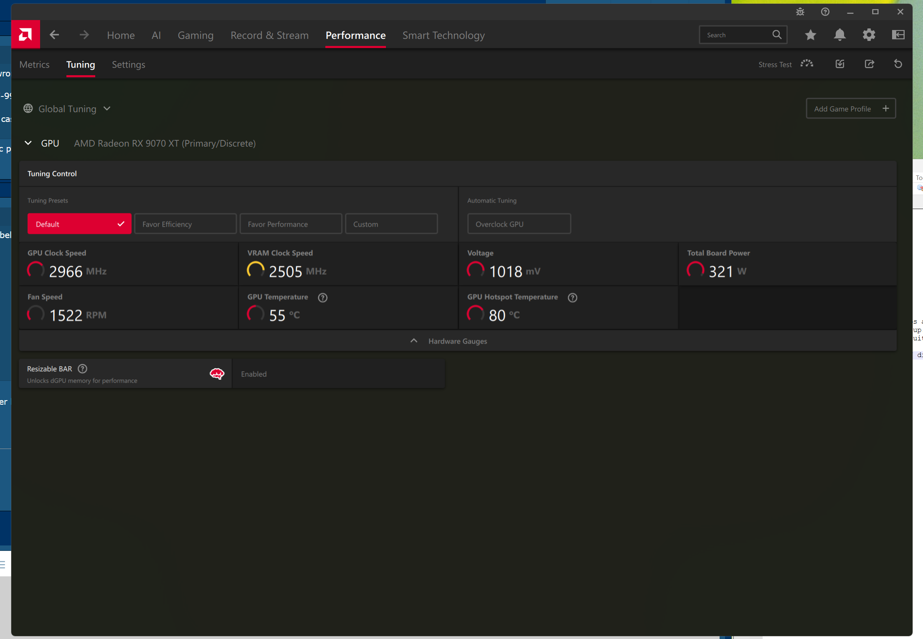Image resolution: width=923 pixels, height=639 pixels.
Task: Click the Fan Speed gauge ring
Action: (36, 314)
